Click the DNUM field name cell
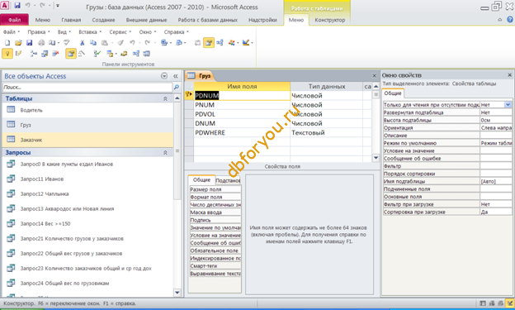Screen dimensions: 515x310 [x=242, y=123]
